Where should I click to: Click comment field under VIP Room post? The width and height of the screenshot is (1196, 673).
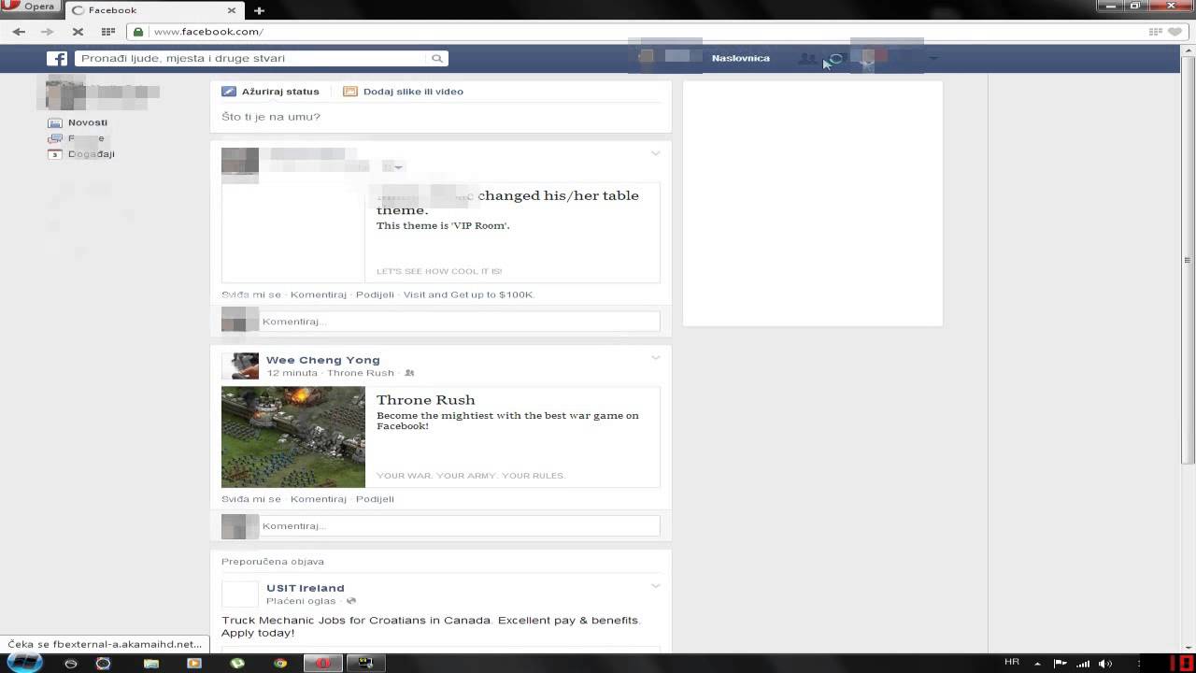460,322
